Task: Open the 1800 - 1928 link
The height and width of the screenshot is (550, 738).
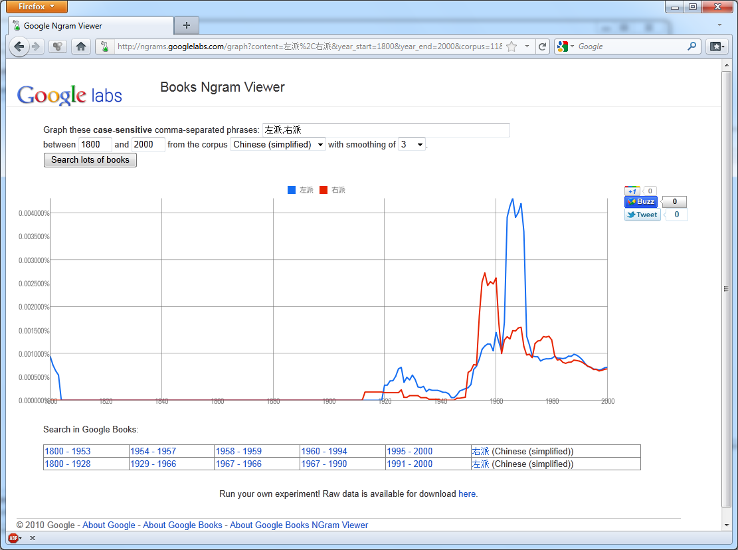Action: point(68,464)
